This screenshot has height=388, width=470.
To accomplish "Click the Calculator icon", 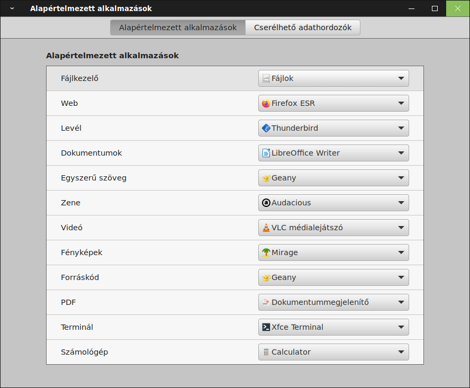I will [x=266, y=353].
